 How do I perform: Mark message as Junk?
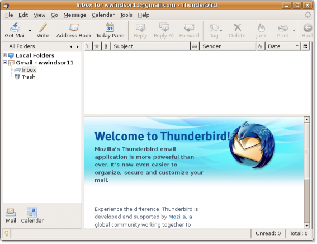pos(261,30)
